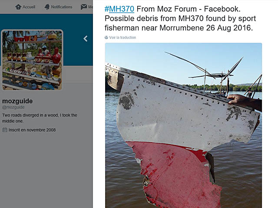
Task: Click the 'Inscrit en novembre 2008' text
Action: (32, 130)
